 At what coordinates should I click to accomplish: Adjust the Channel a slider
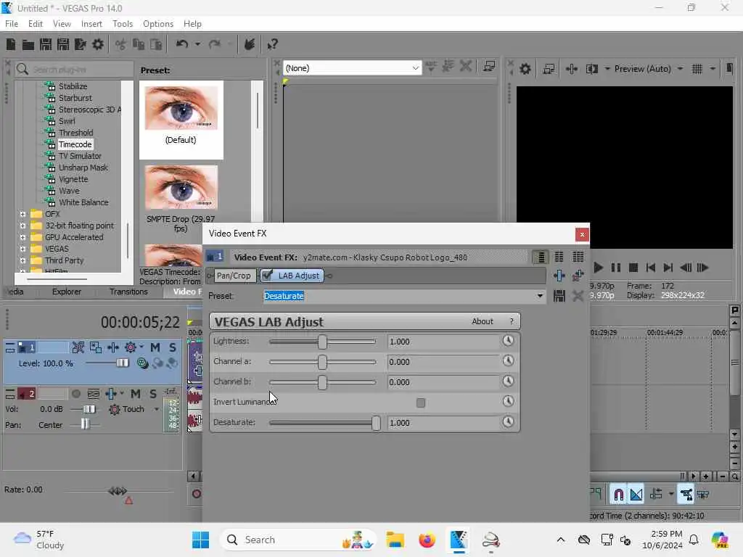[322, 362]
